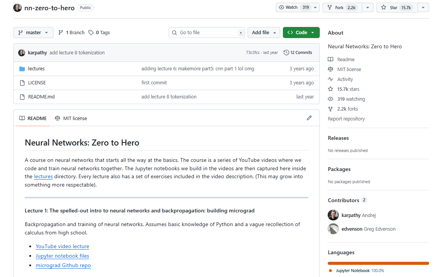This screenshot has width=439, height=277.
Task: Open the README.md file name
Action: [x=41, y=97]
